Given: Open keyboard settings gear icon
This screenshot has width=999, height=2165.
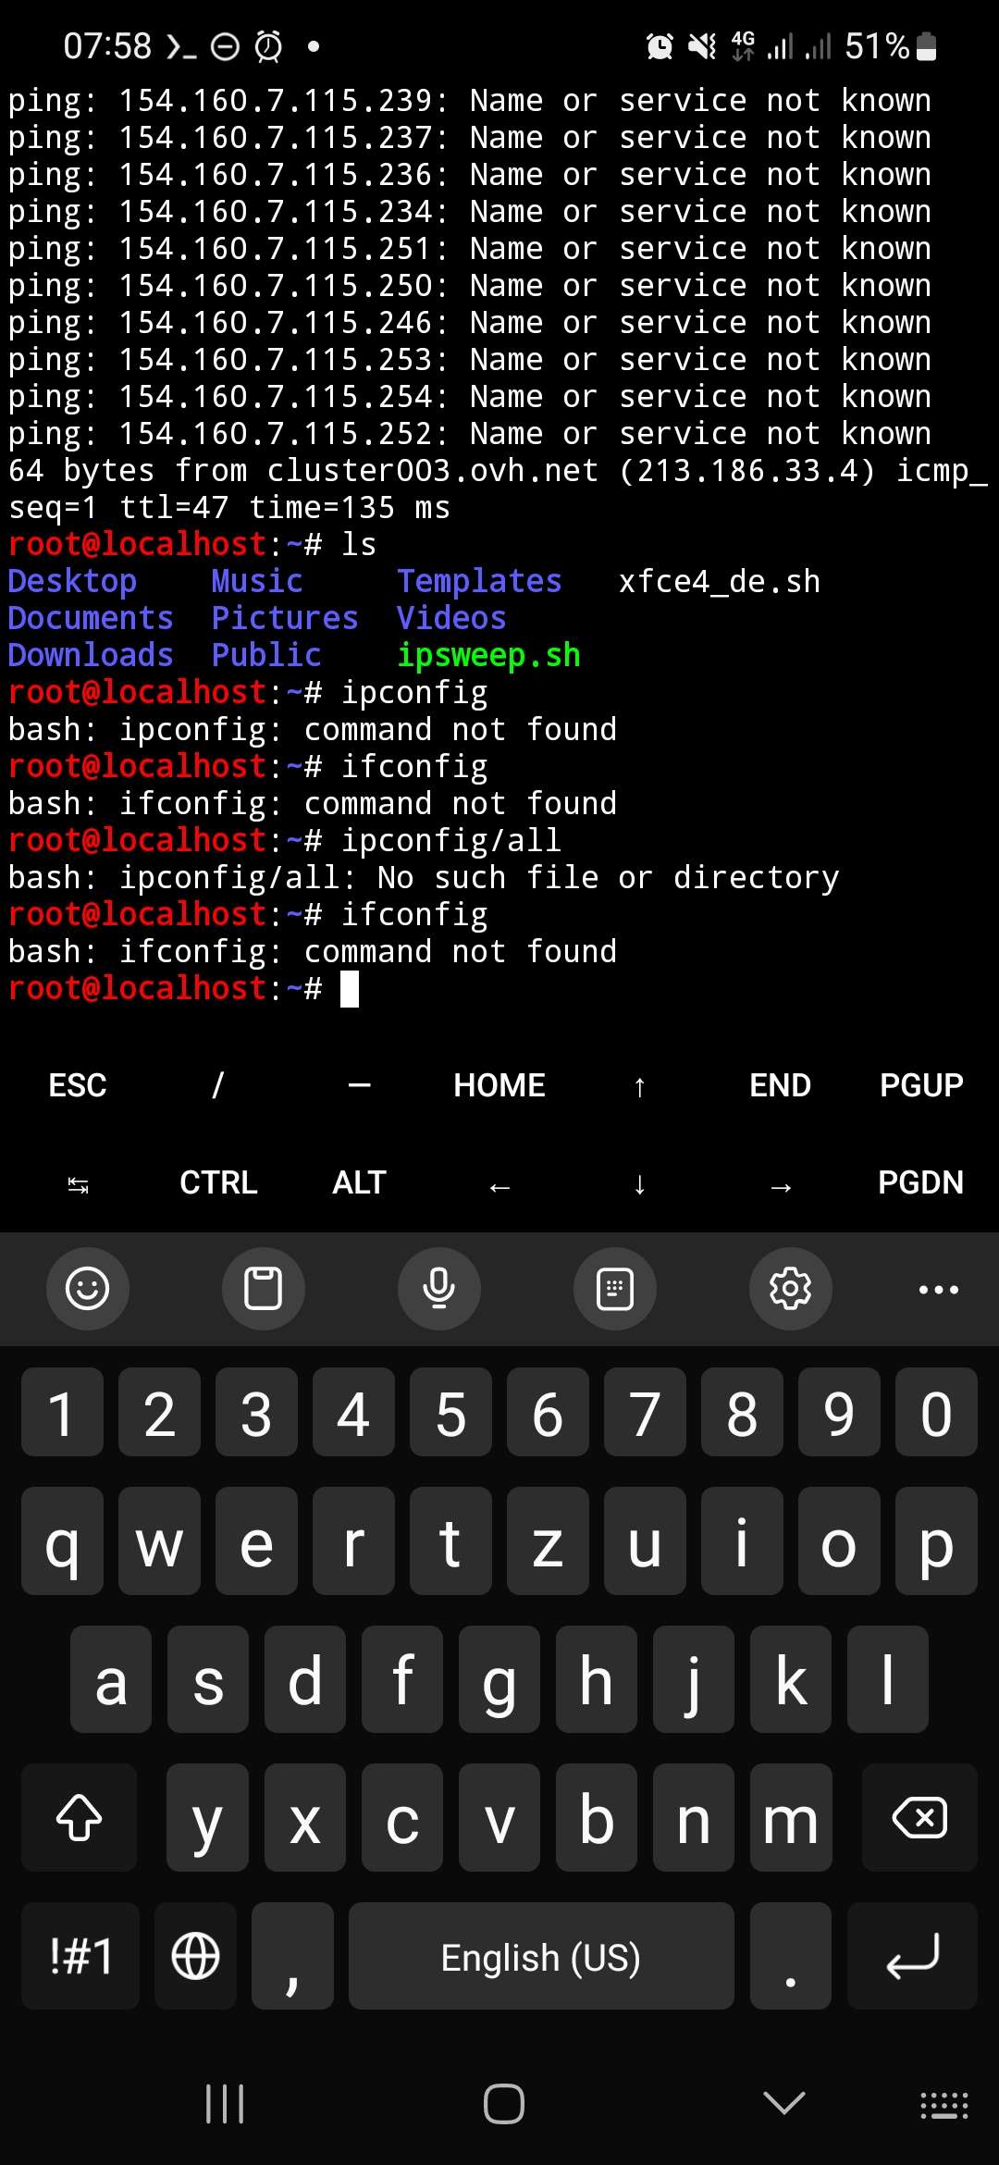Looking at the screenshot, I should click(x=790, y=1288).
